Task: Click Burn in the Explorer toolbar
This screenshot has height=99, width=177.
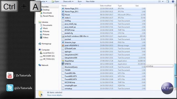Action: coord(80,1)
